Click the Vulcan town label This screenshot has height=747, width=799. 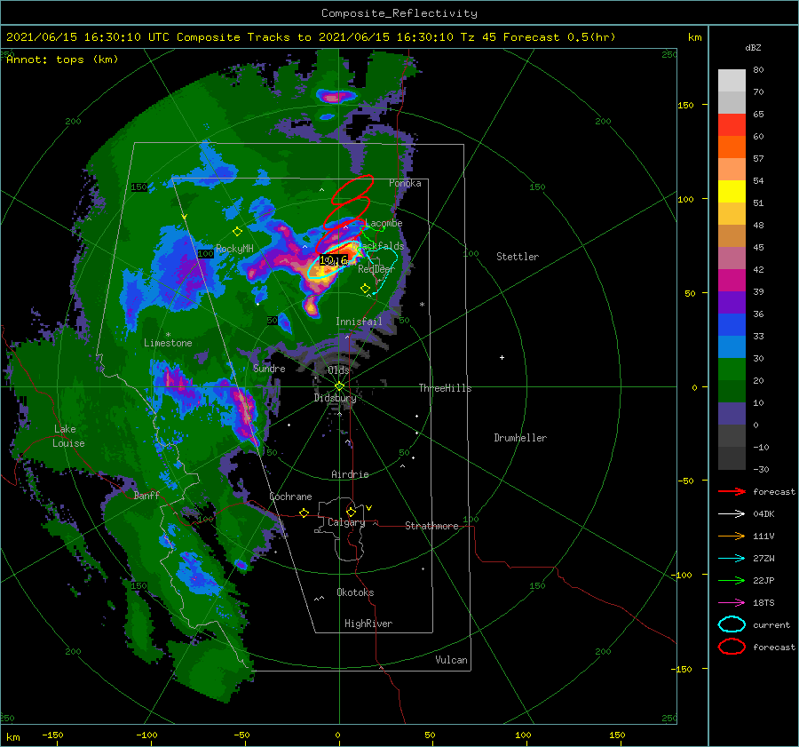tap(452, 660)
